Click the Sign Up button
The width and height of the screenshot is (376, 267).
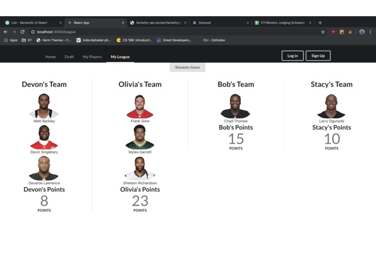(x=318, y=56)
